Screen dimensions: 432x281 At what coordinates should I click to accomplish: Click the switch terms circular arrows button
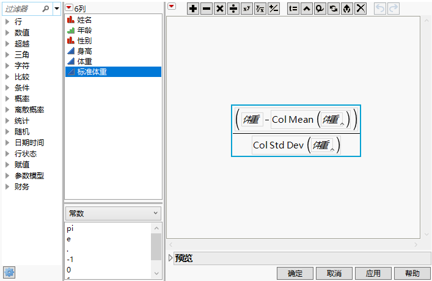pos(334,9)
